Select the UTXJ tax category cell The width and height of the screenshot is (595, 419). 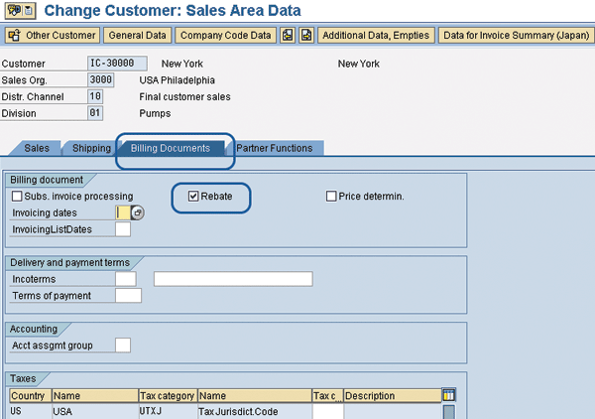(169, 411)
